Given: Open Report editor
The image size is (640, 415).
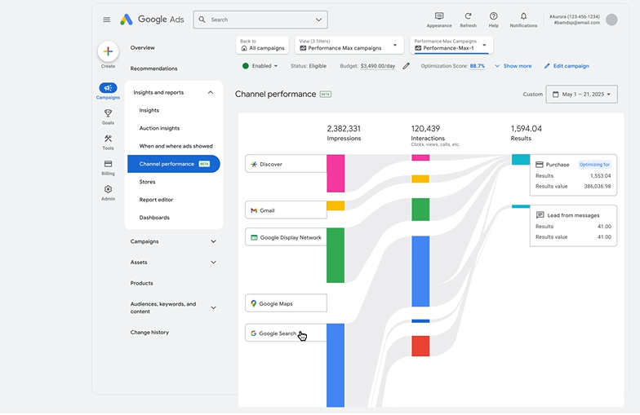Looking at the screenshot, I should click(156, 200).
